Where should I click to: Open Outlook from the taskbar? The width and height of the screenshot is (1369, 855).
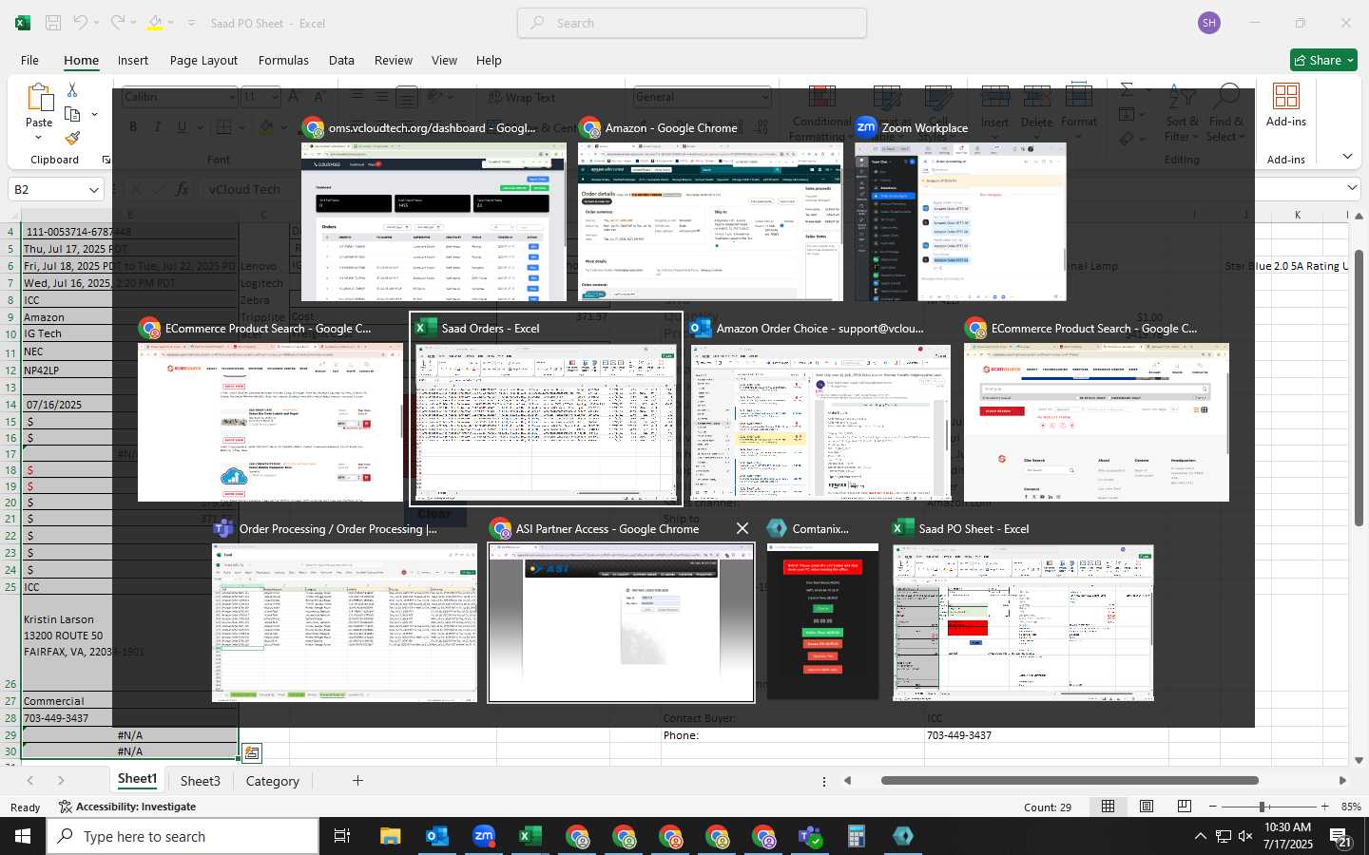tap(437, 836)
